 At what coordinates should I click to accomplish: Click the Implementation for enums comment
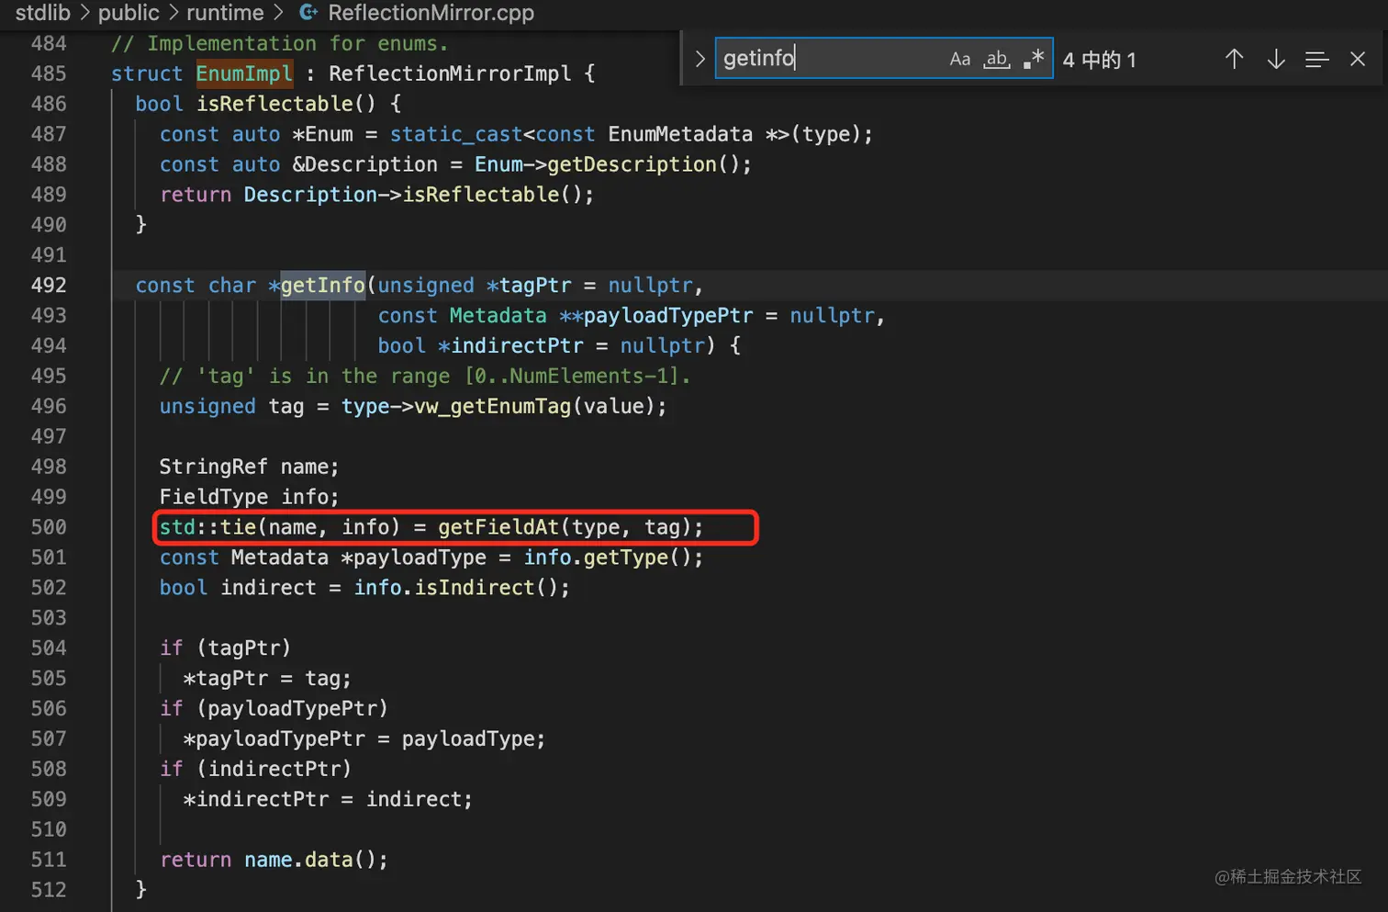click(279, 43)
